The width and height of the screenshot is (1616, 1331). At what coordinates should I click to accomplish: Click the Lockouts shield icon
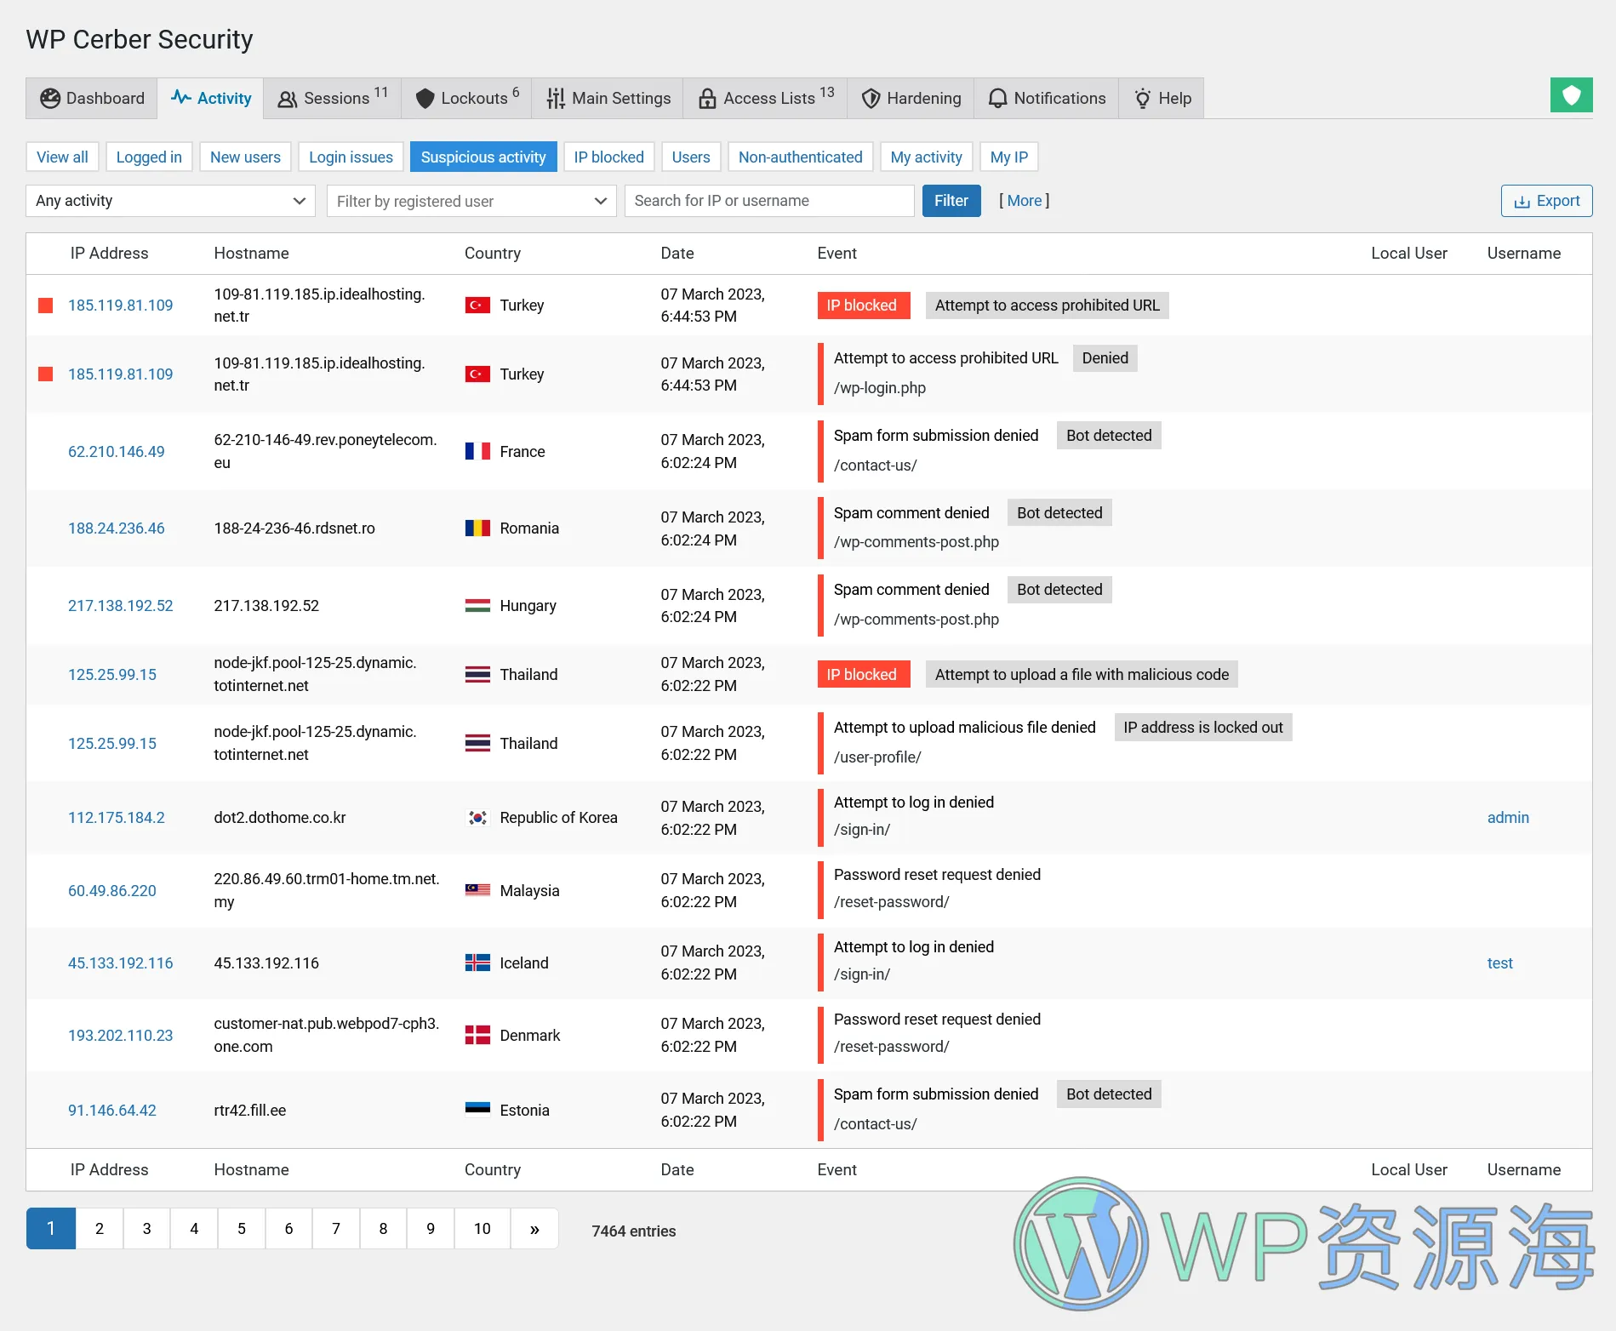click(425, 99)
